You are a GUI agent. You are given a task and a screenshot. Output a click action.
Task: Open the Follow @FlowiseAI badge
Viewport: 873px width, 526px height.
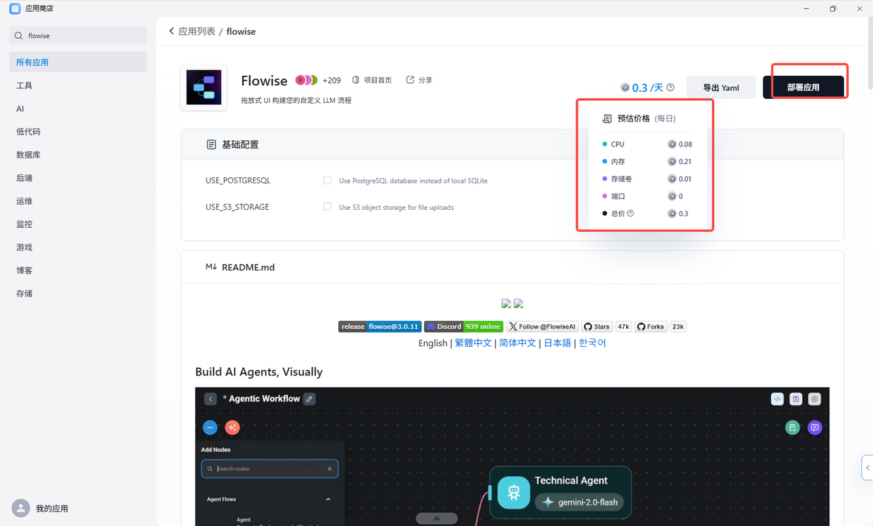pyautogui.click(x=542, y=326)
